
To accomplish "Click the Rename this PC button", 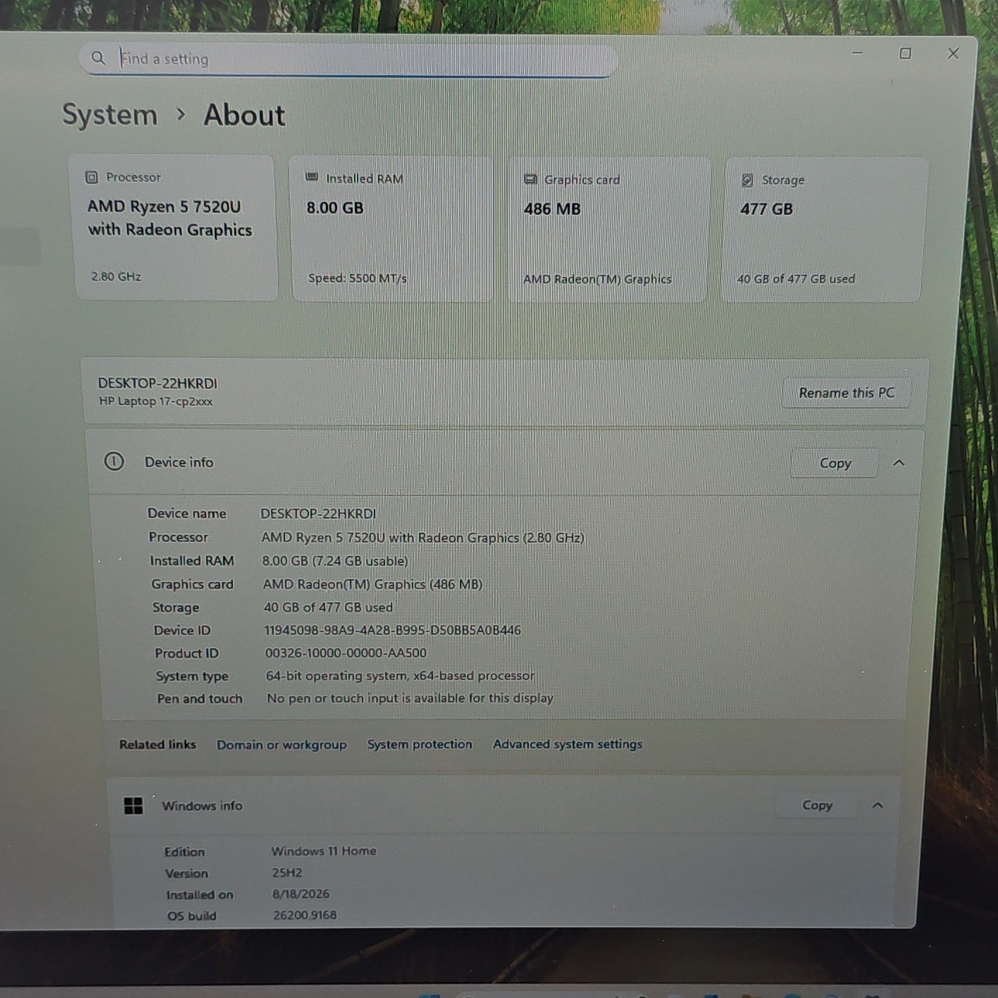I will click(x=846, y=393).
